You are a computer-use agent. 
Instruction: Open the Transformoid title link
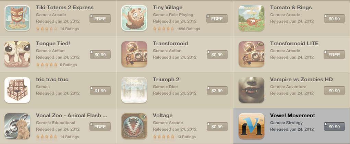pyautogui.click(x=170, y=43)
